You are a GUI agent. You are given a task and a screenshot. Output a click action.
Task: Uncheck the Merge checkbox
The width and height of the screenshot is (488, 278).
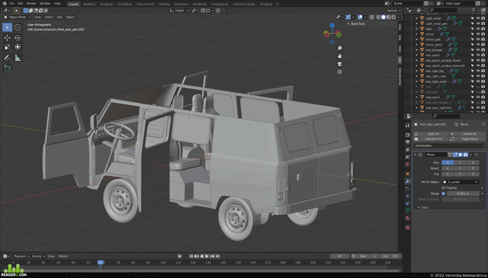443,194
